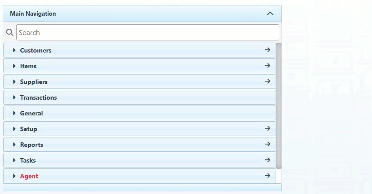The height and width of the screenshot is (194, 372).
Task: Open the Reports navigation label
Action: [x=32, y=145]
